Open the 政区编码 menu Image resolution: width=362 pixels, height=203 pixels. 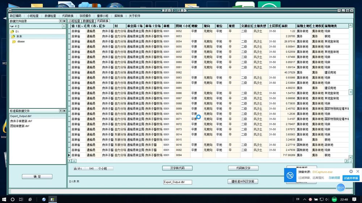(x=15, y=16)
